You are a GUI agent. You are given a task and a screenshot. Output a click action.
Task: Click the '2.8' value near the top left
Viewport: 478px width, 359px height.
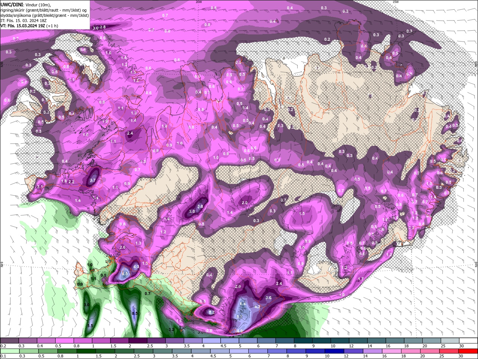(103, 27)
